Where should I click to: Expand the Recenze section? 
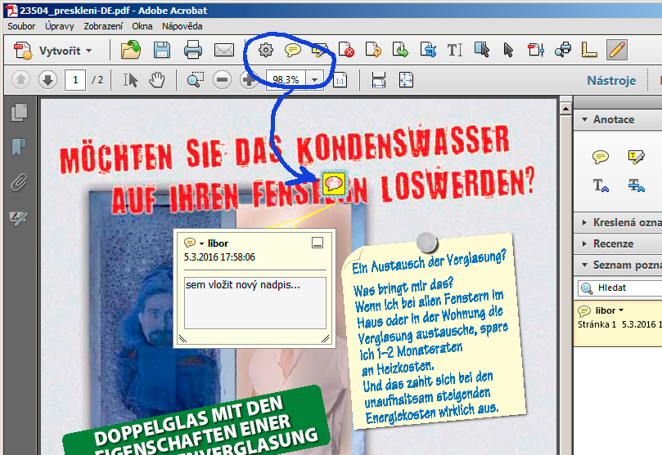click(x=613, y=243)
